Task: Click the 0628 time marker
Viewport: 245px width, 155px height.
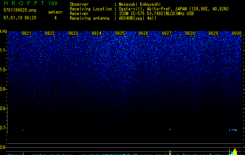Action: coord(190,33)
